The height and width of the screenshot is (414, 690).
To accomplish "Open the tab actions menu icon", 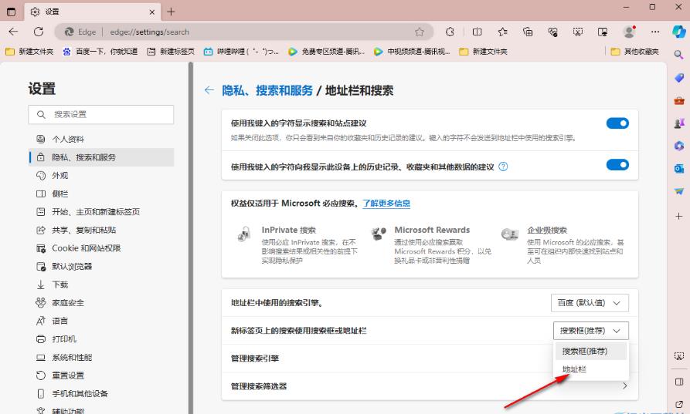I will click(x=11, y=12).
